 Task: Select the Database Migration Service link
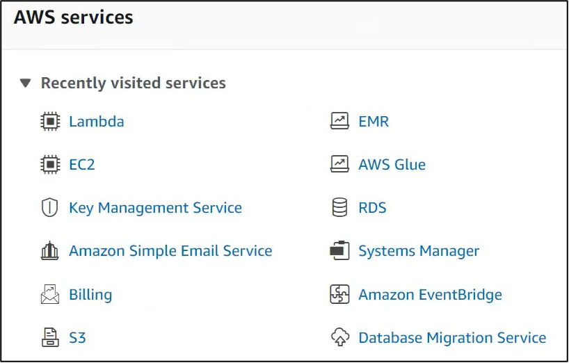[452, 338]
